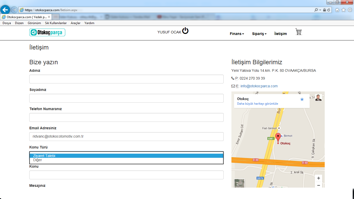This screenshot has height=199, width=354.
Task: Click the Birmot place label on map
Action: point(288,136)
